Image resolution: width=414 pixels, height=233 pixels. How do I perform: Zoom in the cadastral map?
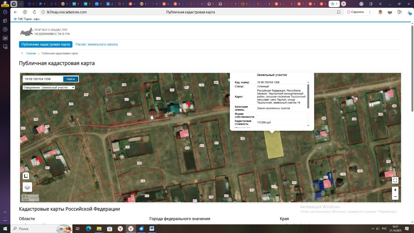point(395,190)
